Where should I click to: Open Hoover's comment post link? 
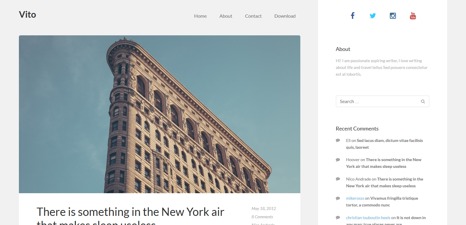pyautogui.click(x=393, y=160)
